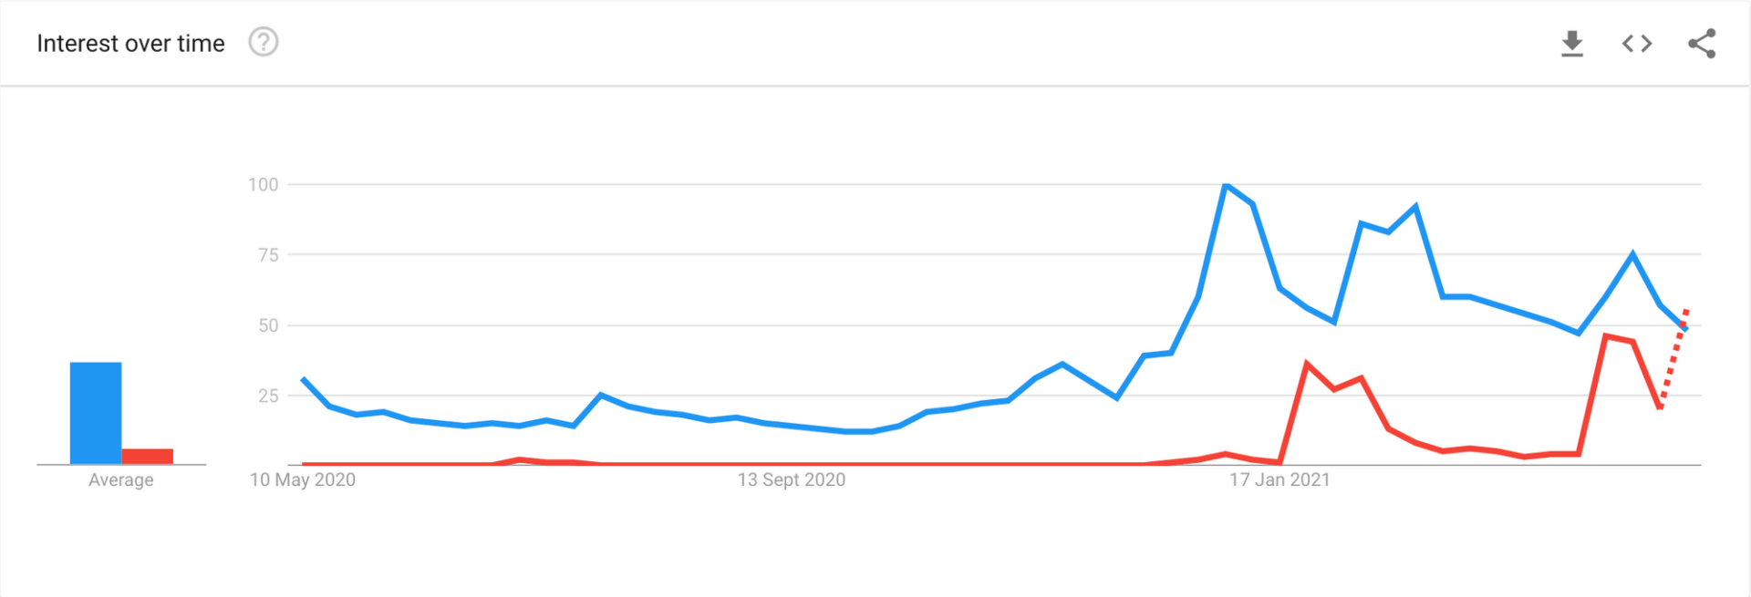Select the "10 May 2020" date label
This screenshot has width=1751, height=597.
(x=303, y=480)
